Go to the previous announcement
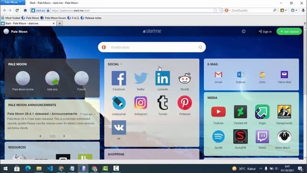The image size is (307, 173). tap(40, 136)
